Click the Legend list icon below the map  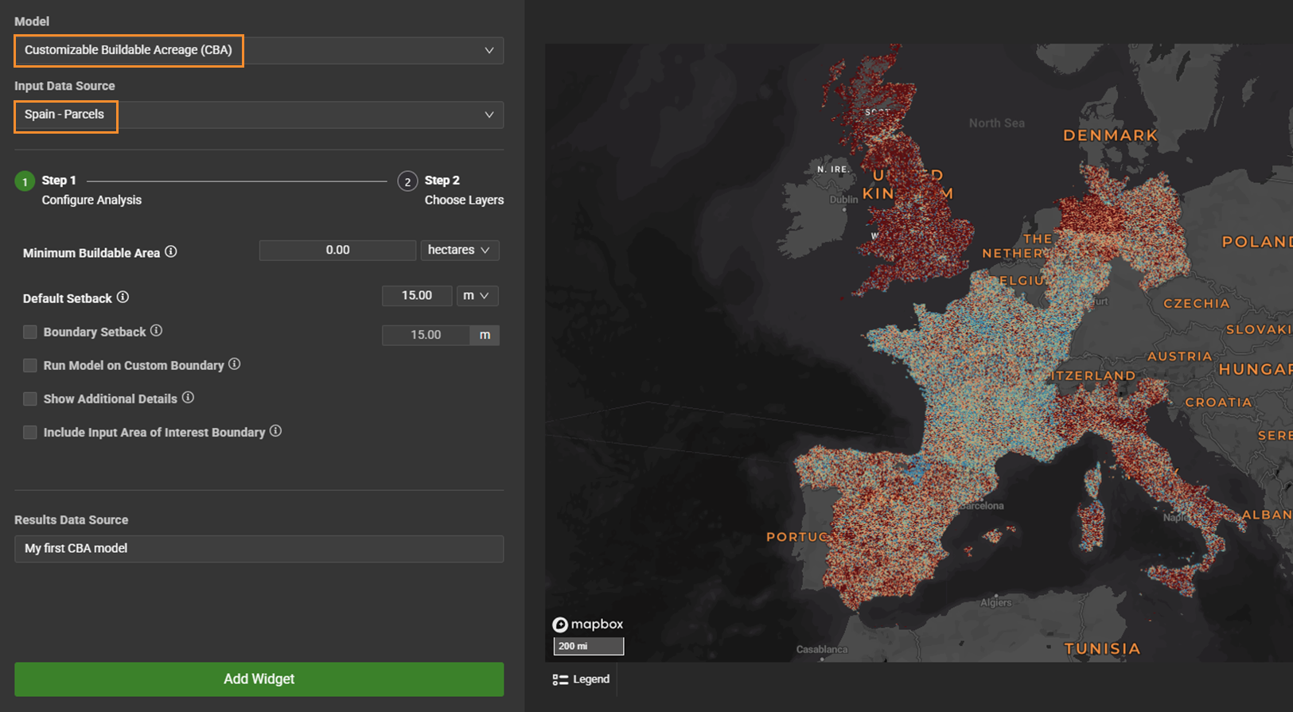[560, 679]
